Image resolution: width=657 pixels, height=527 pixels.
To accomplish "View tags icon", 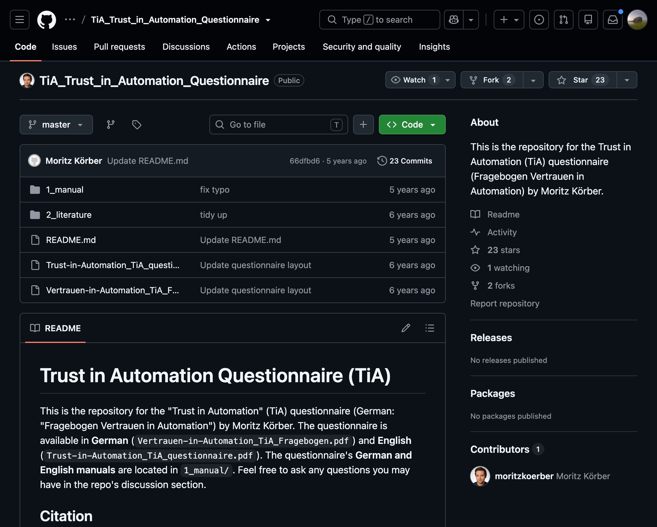I will (137, 125).
